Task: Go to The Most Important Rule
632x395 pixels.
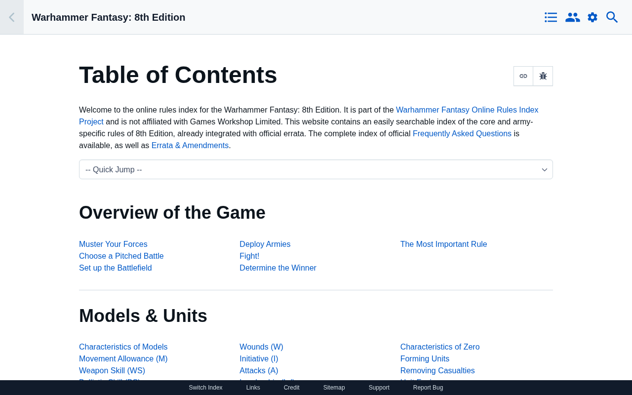Action: tap(443, 244)
